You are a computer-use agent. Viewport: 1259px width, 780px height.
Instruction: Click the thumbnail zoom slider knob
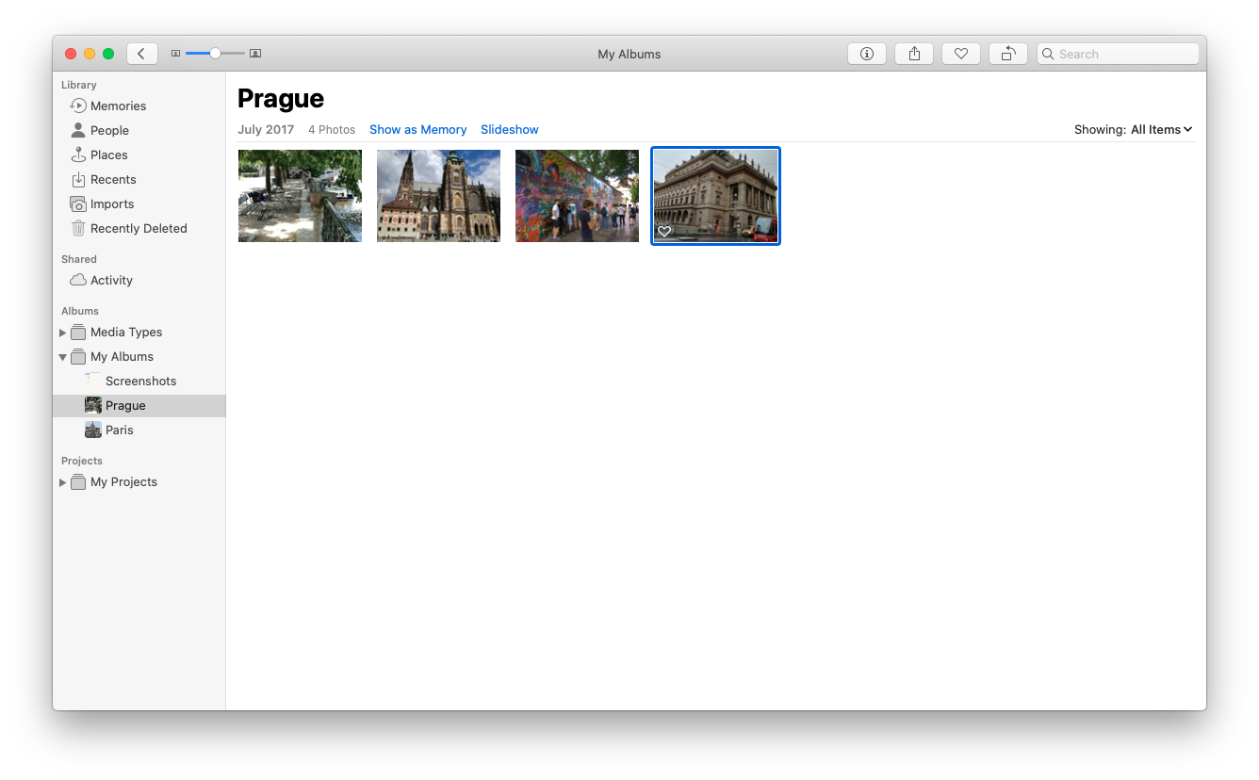[215, 54]
